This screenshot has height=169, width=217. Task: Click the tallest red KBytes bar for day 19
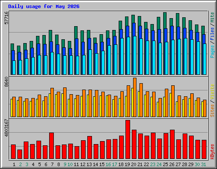point(128,139)
